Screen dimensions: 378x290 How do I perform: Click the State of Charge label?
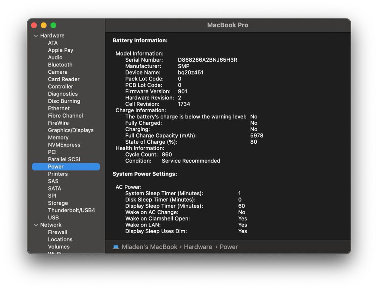click(152, 142)
